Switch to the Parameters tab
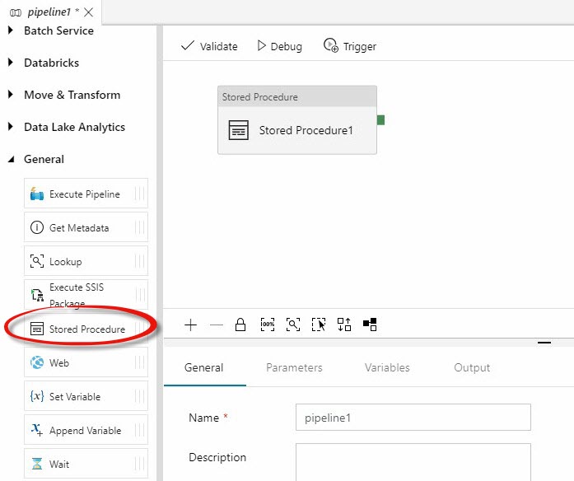The height and width of the screenshot is (481, 574). [x=294, y=368]
